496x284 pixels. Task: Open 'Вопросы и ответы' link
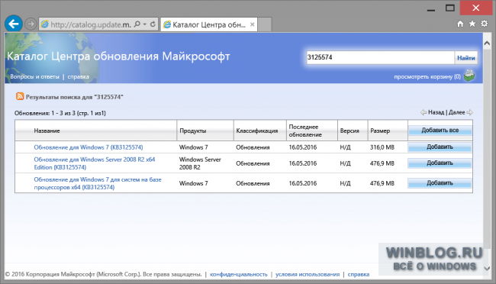pos(34,76)
